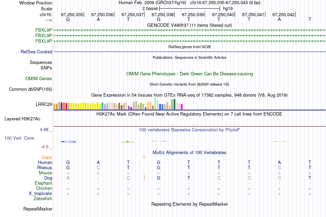Open GTEx Gene Expression track title
This screenshot has height=217, width=326.
coord(189,95)
